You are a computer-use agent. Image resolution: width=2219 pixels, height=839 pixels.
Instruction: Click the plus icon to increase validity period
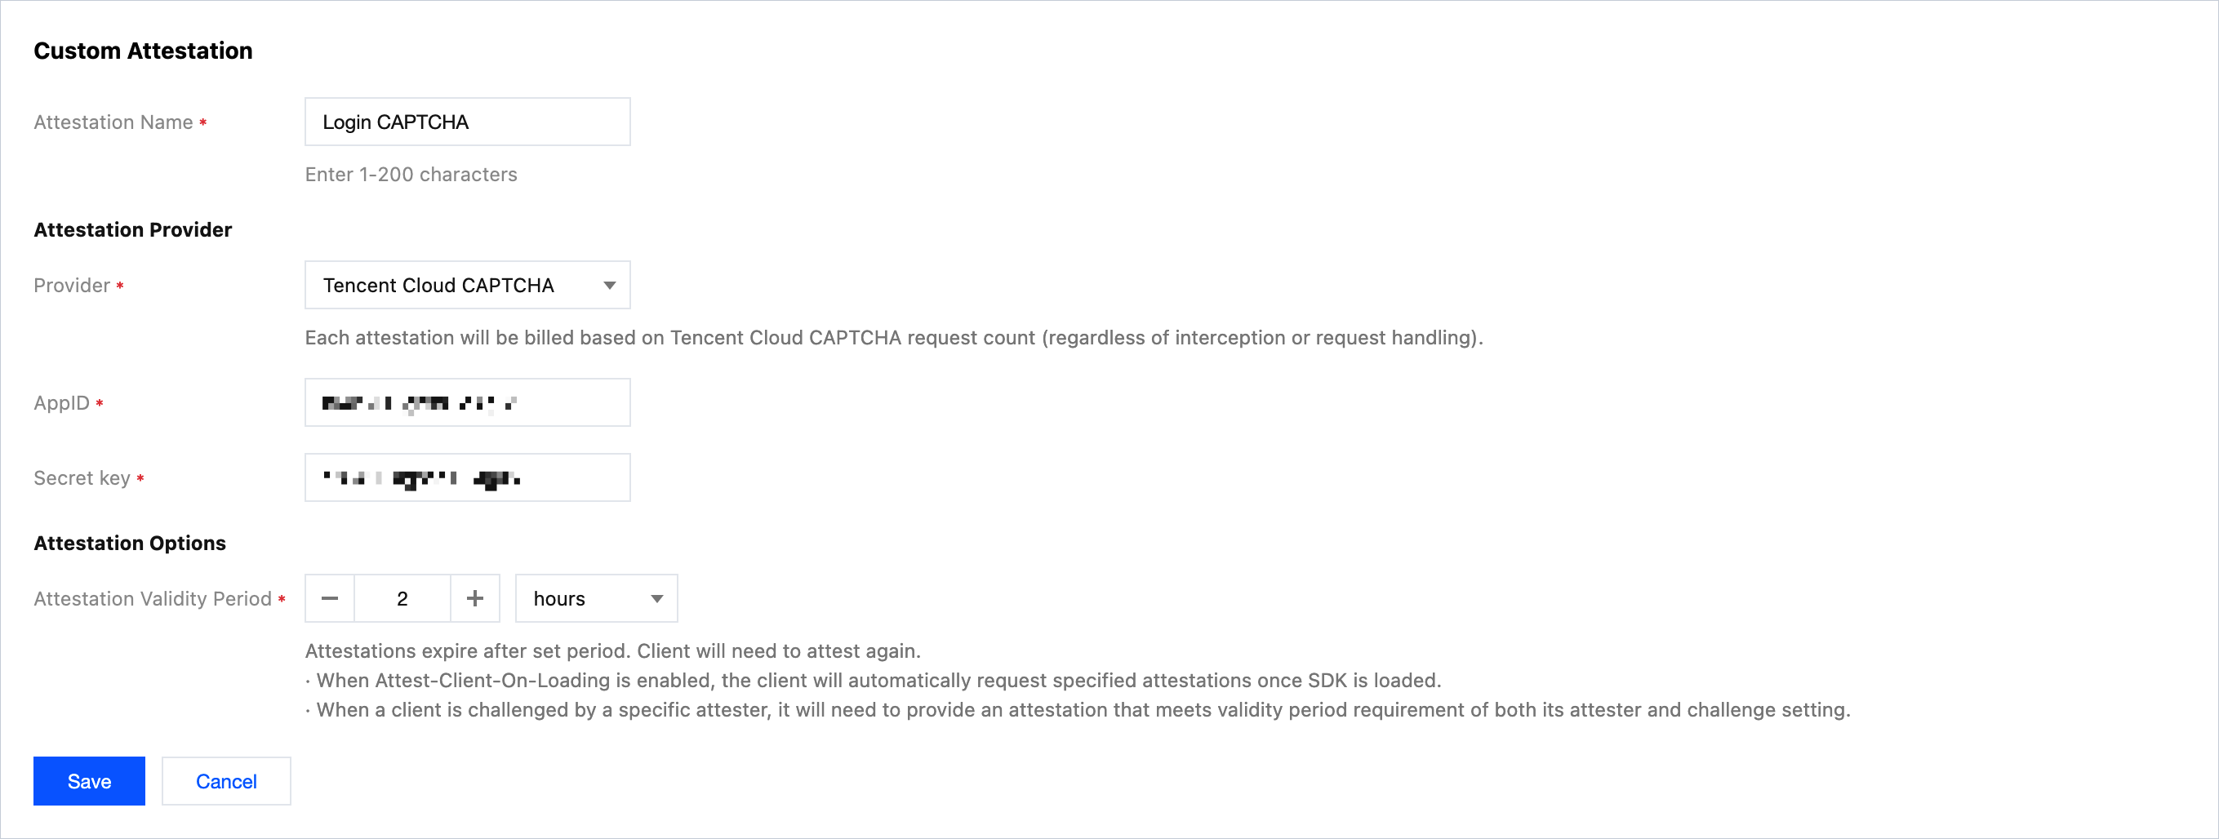pos(474,597)
